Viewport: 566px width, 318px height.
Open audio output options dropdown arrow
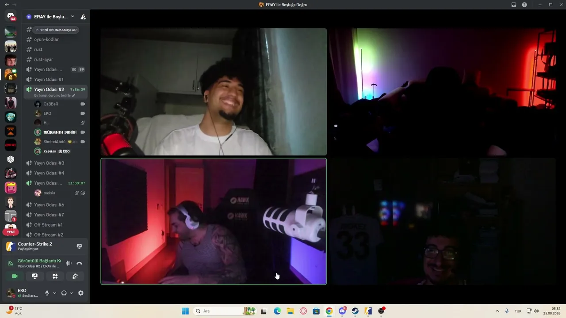tap(71, 293)
